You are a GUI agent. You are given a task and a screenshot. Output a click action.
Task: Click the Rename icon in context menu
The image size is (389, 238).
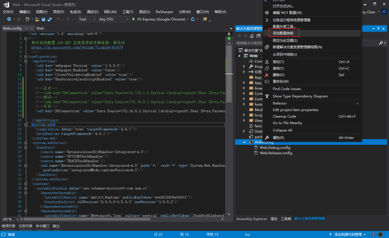pyautogui.click(x=267, y=81)
